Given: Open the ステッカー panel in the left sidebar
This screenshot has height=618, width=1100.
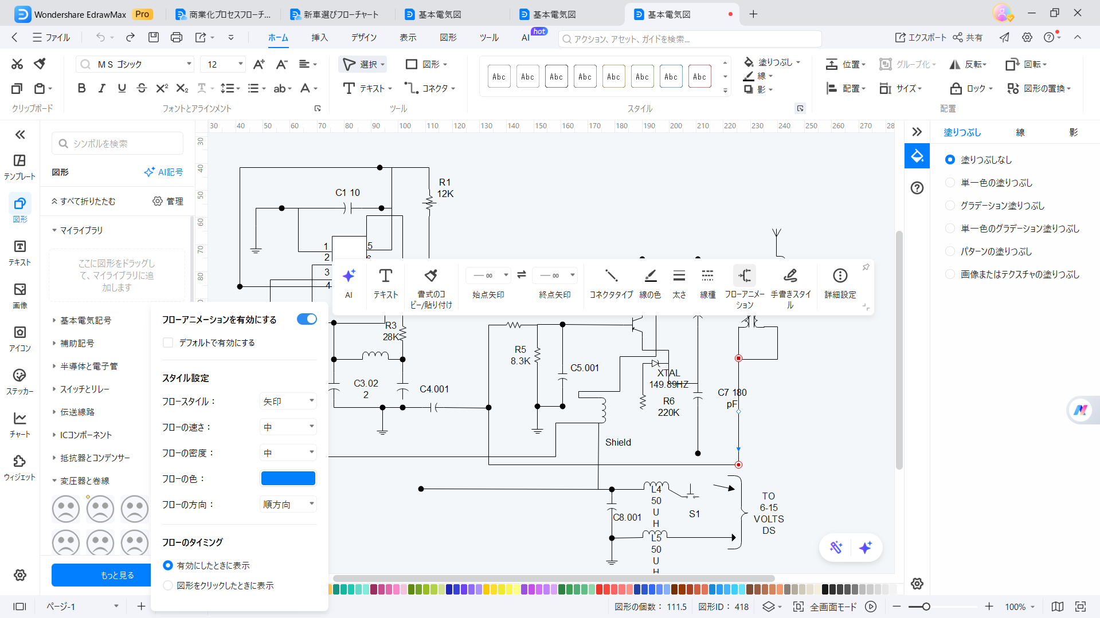Looking at the screenshot, I should pos(19,381).
